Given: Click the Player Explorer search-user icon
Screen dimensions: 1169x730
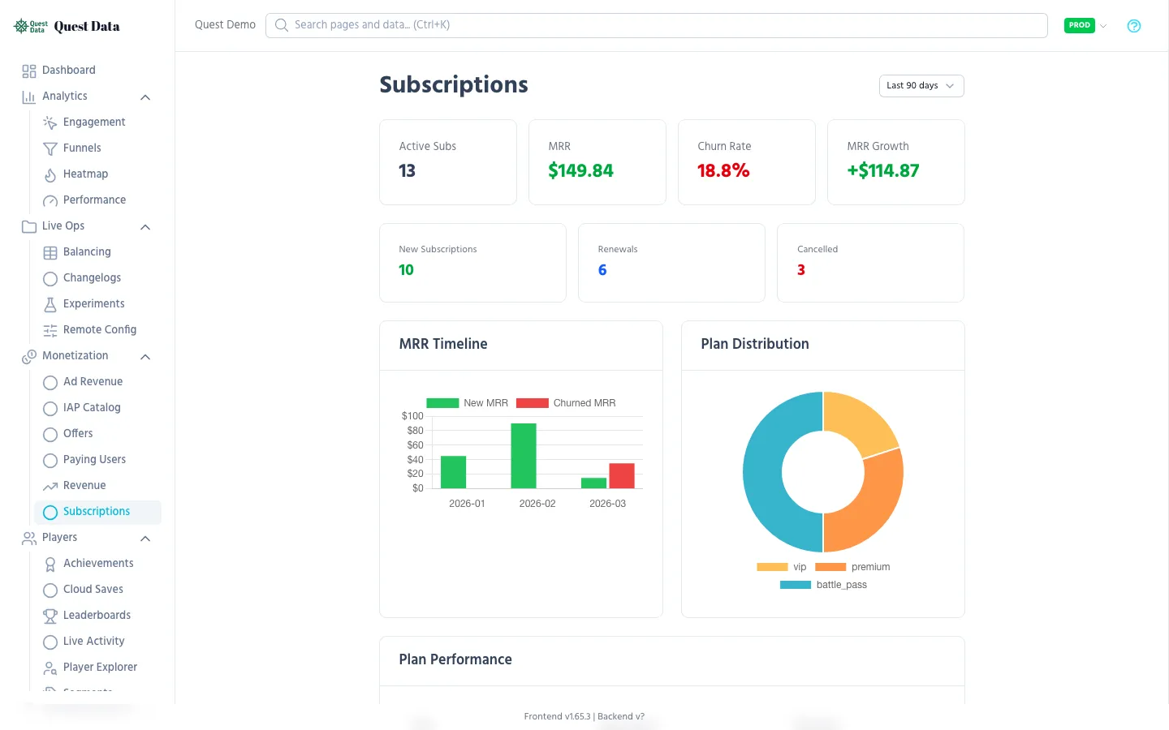Looking at the screenshot, I should [50, 668].
